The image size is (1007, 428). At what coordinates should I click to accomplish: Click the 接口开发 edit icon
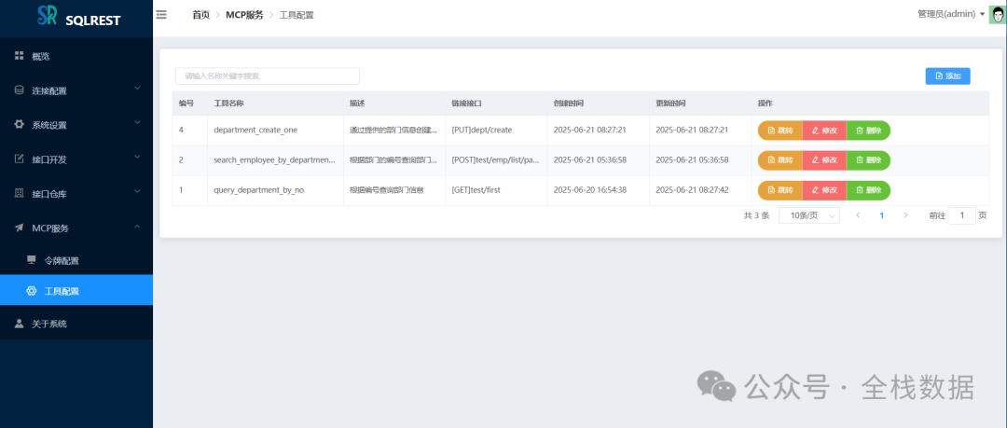pyautogui.click(x=20, y=159)
